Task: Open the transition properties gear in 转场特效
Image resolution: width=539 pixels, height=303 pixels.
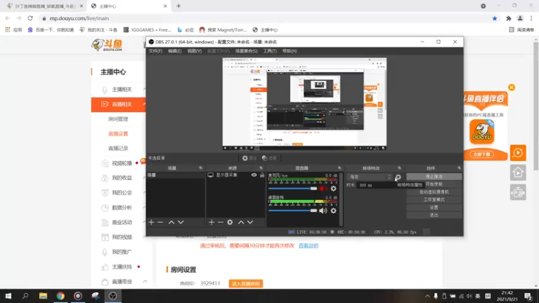Action: tap(398, 177)
